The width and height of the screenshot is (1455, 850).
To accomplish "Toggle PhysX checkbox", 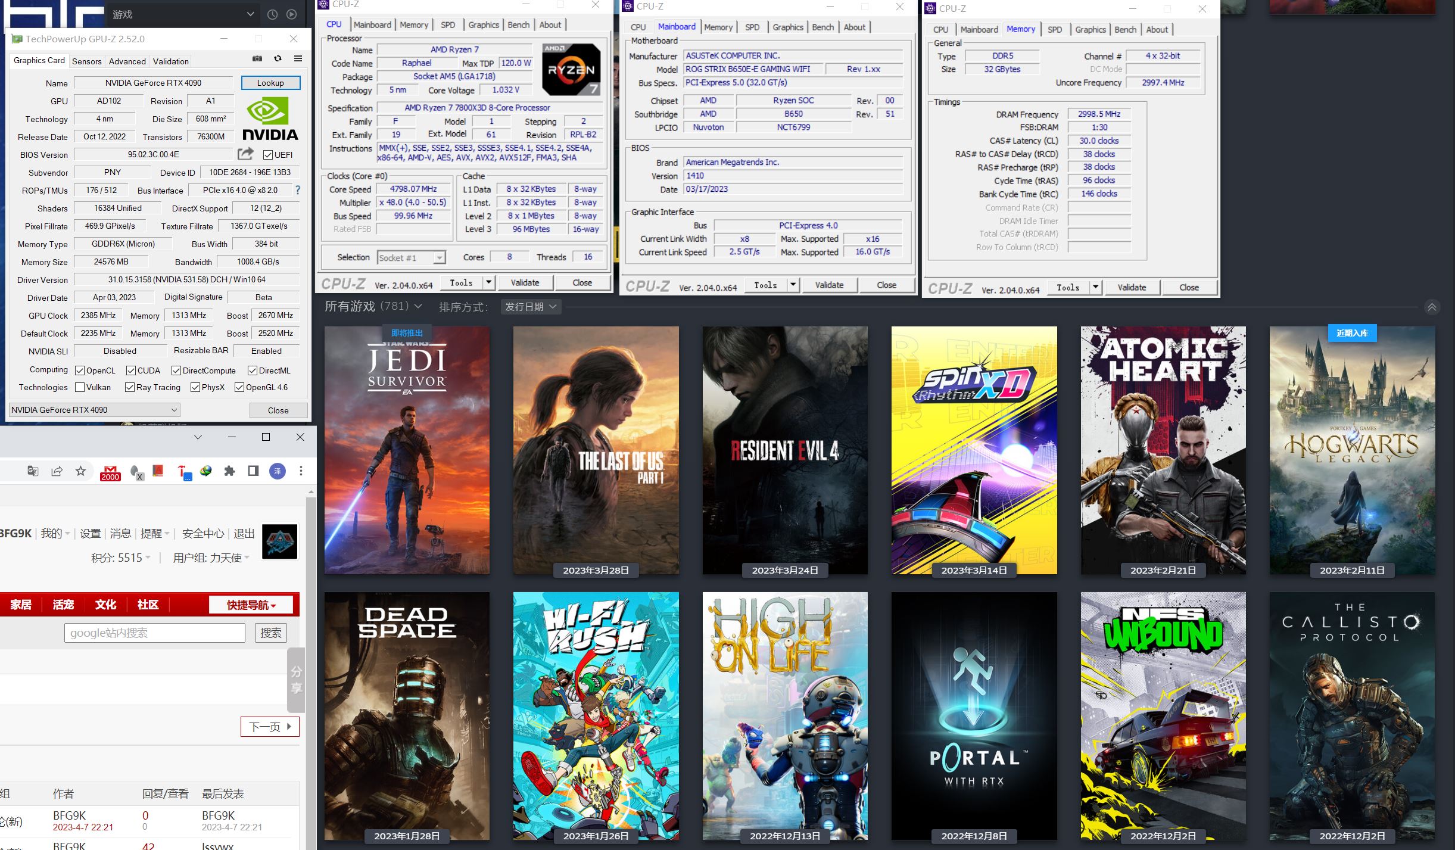I will click(195, 387).
